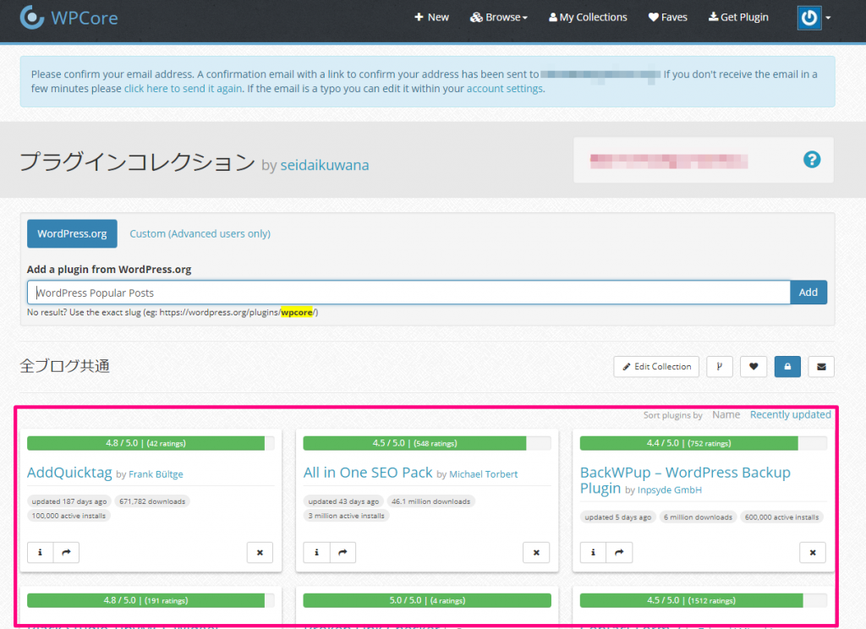Click the '6 million downloads' badge
866x629 pixels.
click(698, 517)
